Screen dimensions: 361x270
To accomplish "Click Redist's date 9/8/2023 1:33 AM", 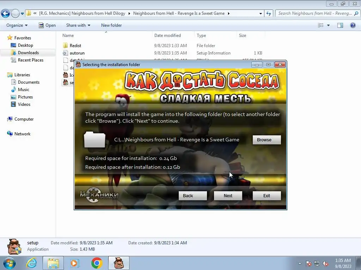I will (170, 46).
